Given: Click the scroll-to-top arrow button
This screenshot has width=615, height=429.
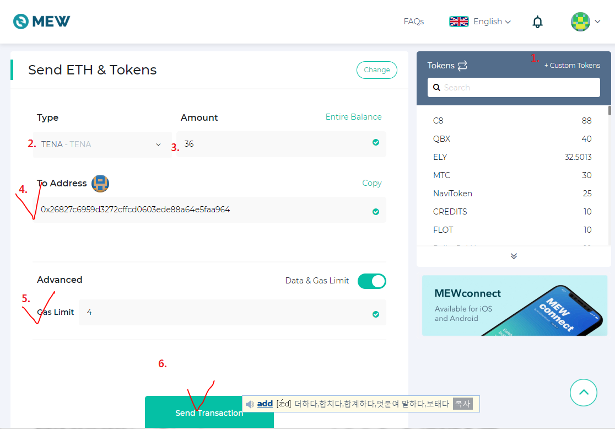Looking at the screenshot, I should pos(584,393).
